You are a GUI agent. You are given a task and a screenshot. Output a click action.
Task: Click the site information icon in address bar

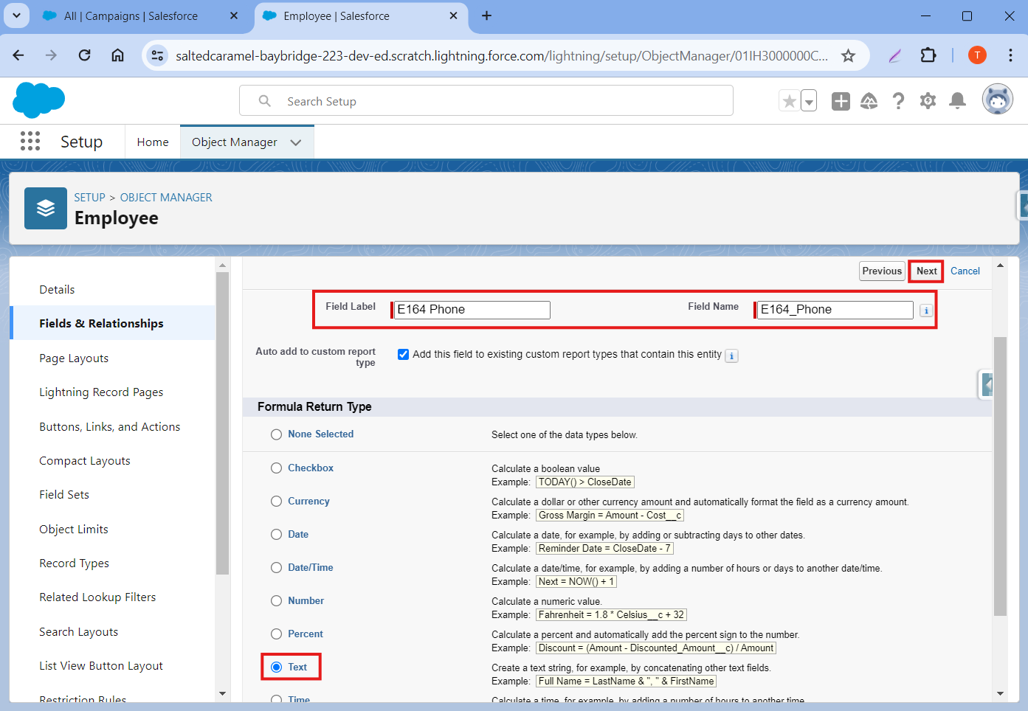(156, 55)
